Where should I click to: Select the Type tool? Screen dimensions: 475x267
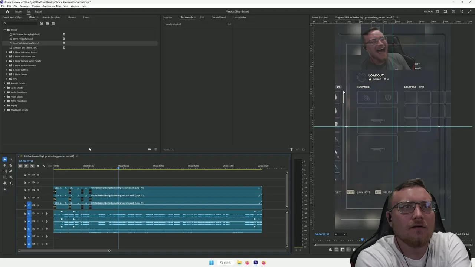[x=10, y=183]
